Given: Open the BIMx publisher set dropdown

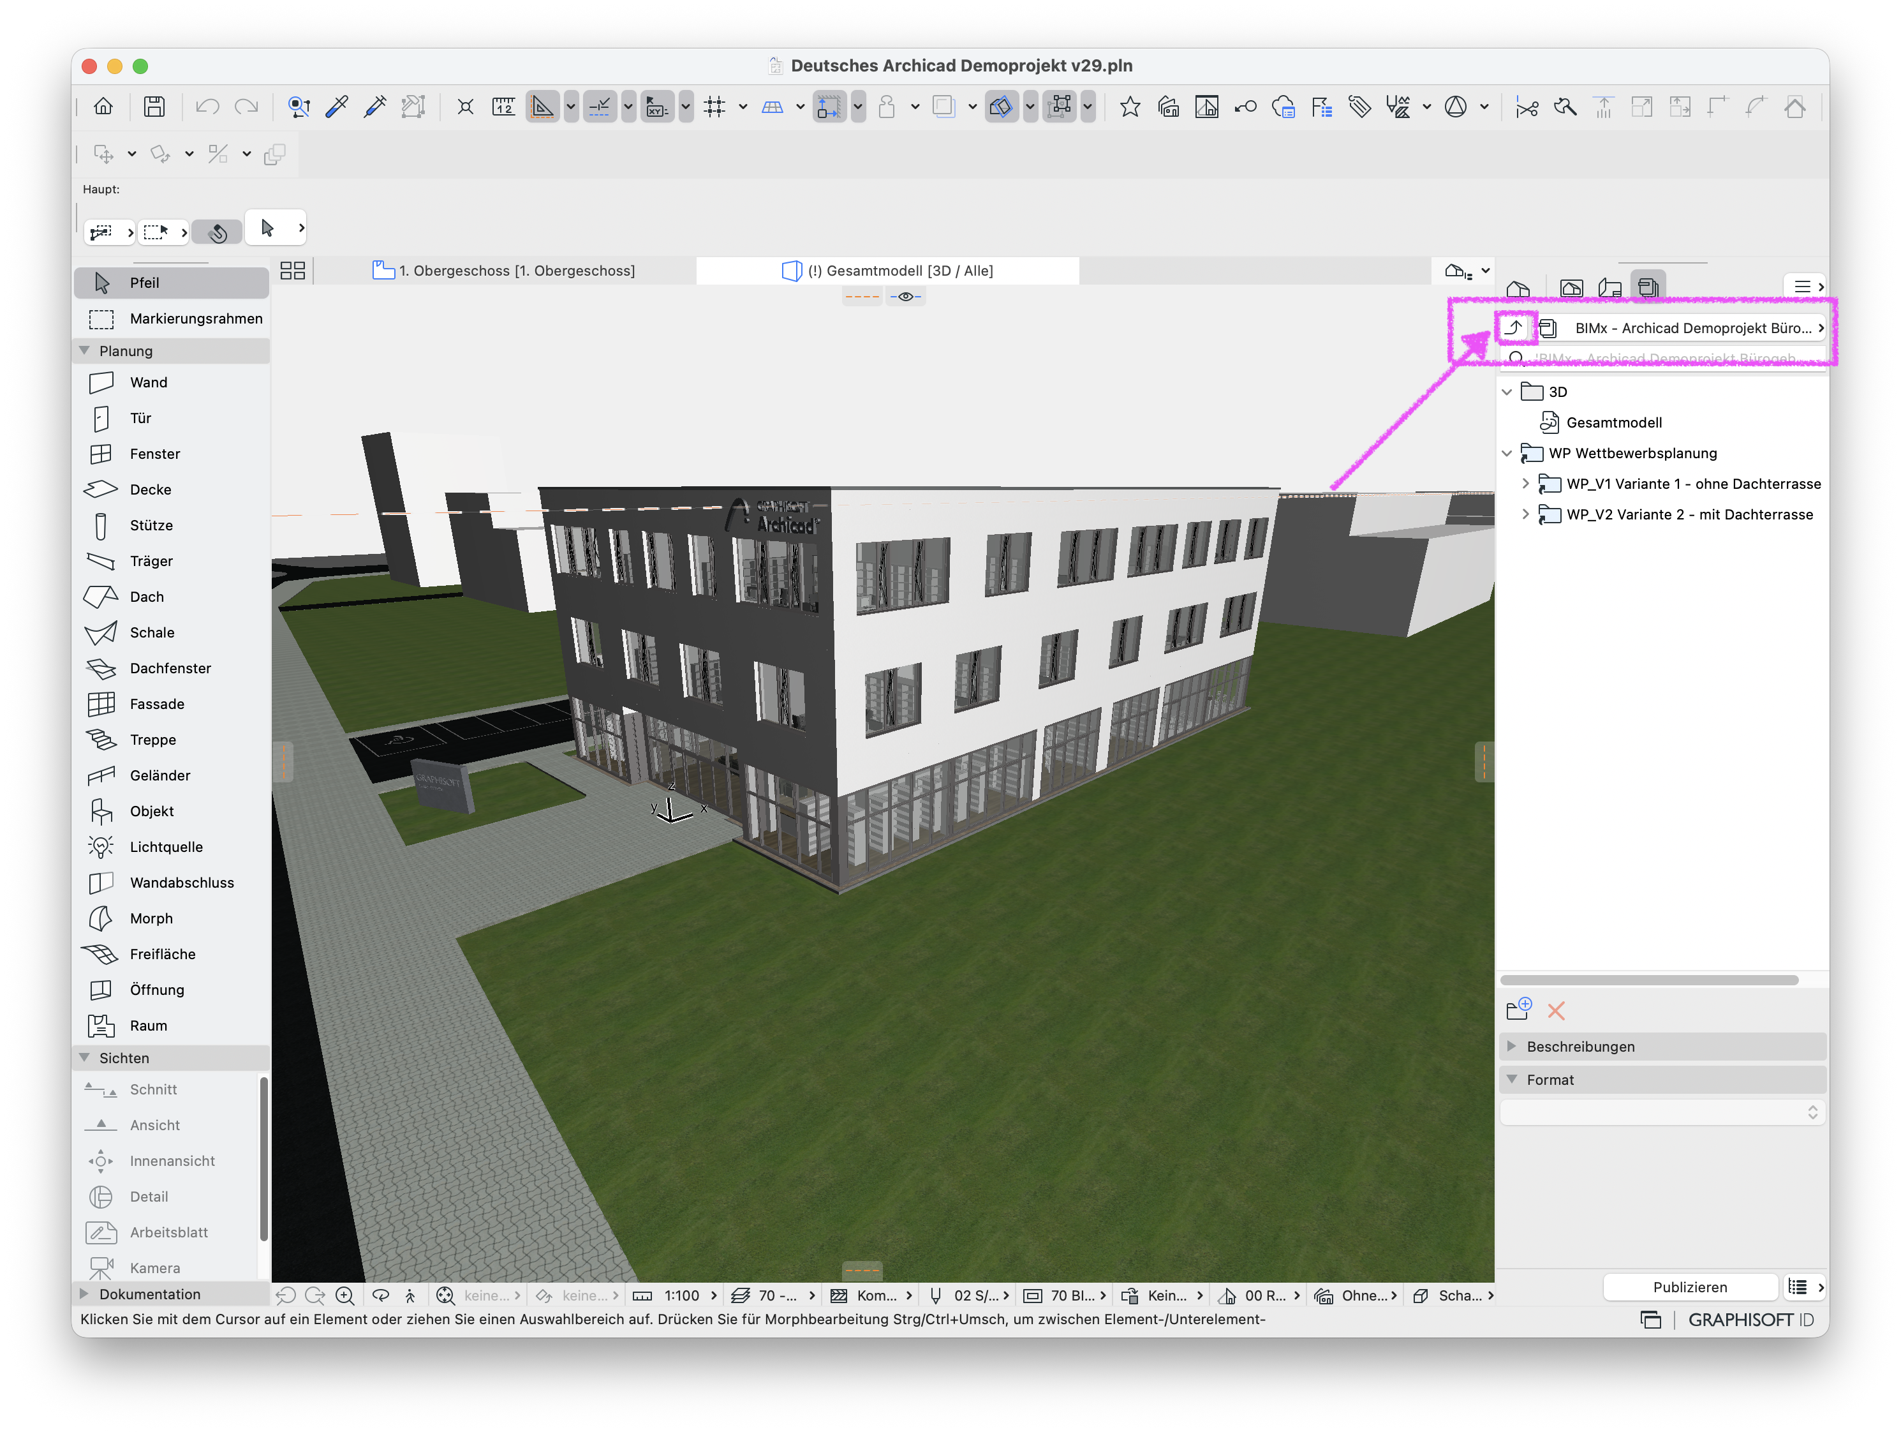Looking at the screenshot, I should (x=1680, y=327).
